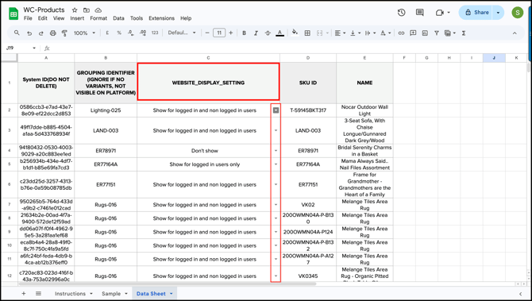Viewport: 532px width, 301px height.
Task: Open the Data menu
Action: tap(118, 18)
